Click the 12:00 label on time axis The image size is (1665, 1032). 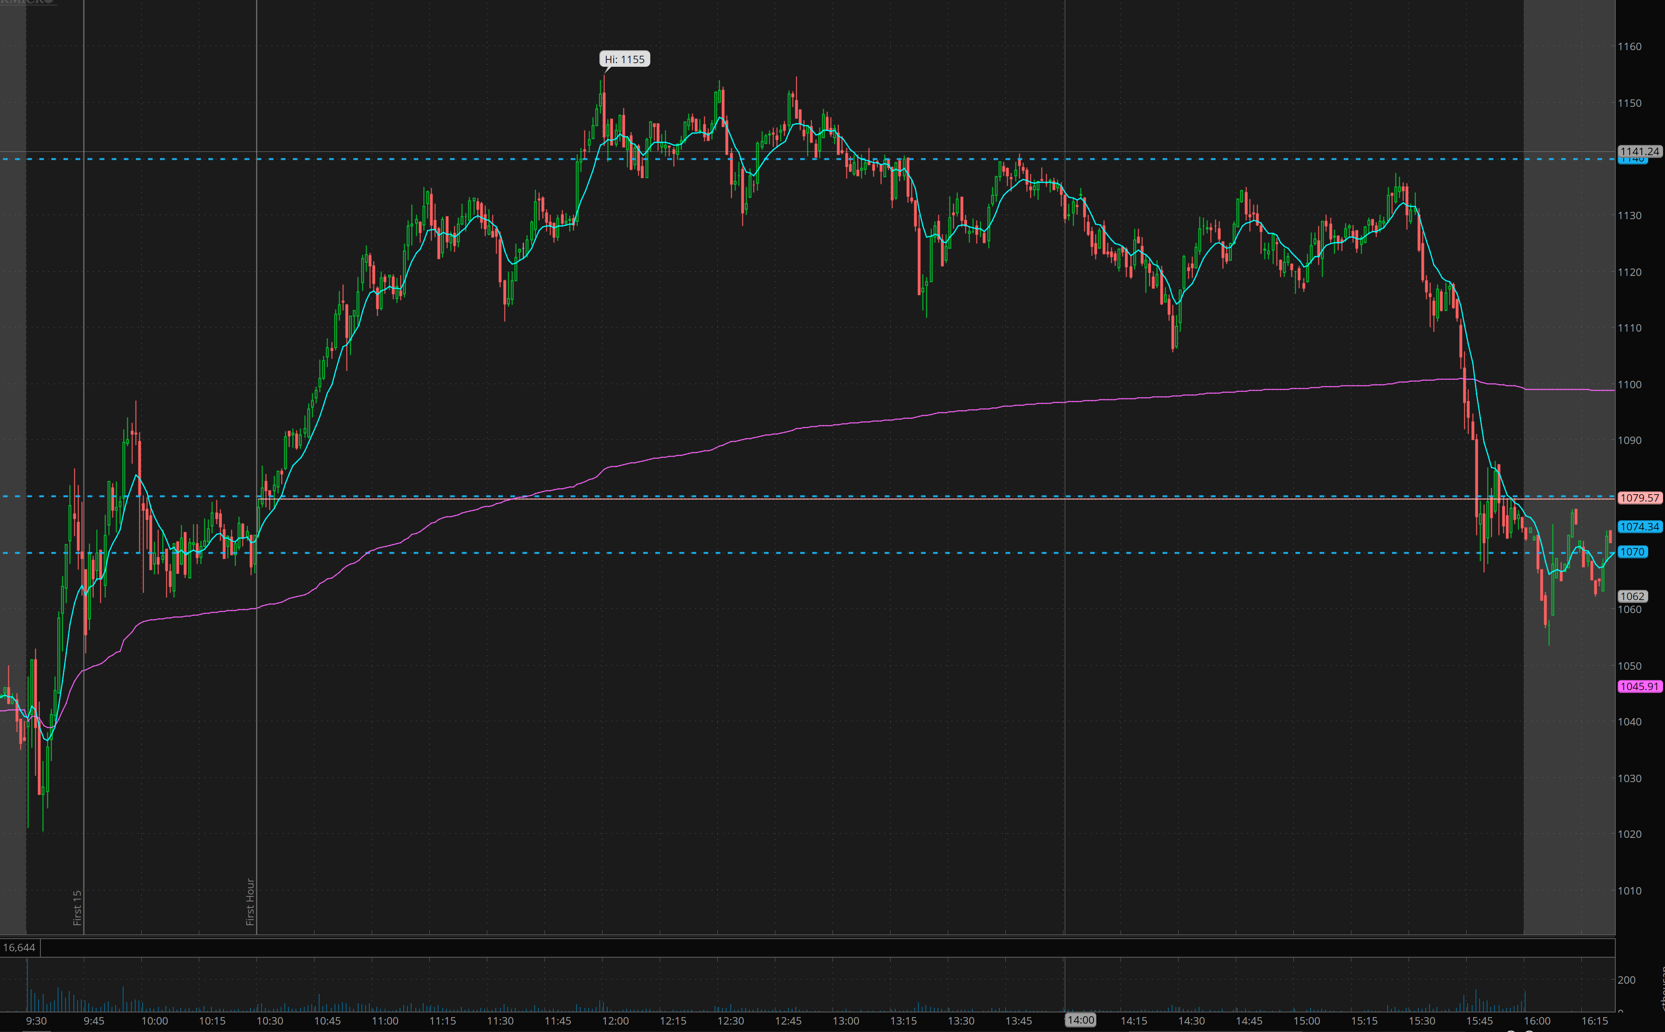tap(615, 1021)
